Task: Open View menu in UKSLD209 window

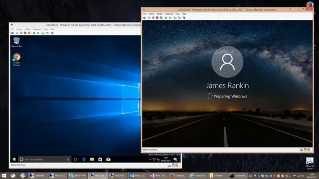Action: coord(177,14)
